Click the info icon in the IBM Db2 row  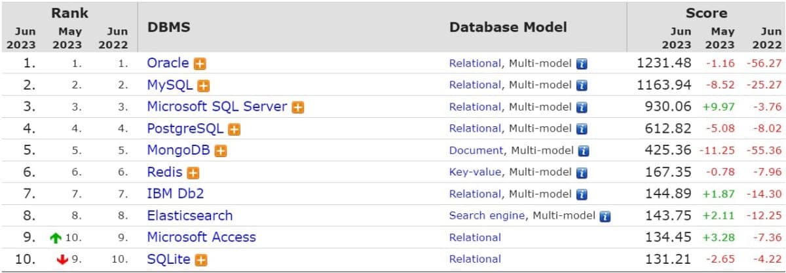pyautogui.click(x=582, y=194)
